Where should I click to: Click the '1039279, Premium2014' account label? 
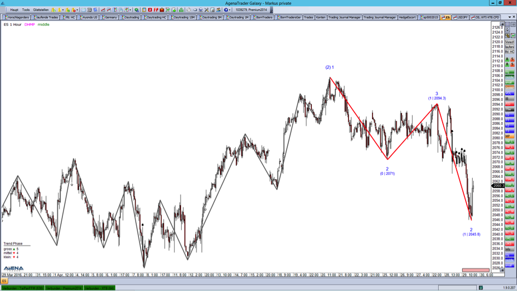click(251, 10)
